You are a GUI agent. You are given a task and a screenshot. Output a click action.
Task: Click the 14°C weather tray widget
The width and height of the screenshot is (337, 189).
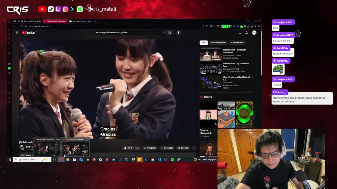coord(205,160)
